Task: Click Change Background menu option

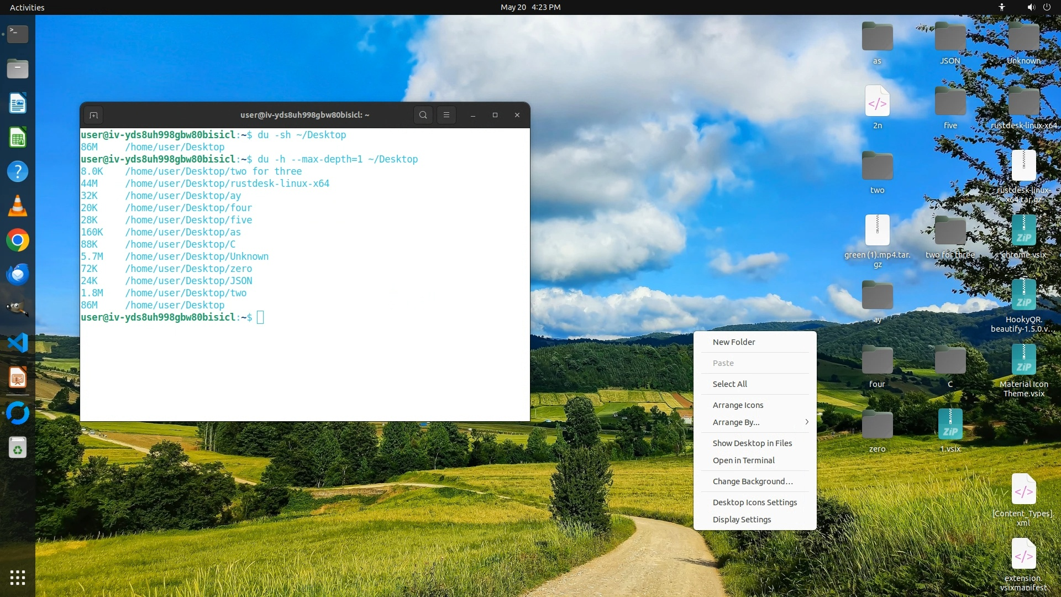Action: pos(752,481)
